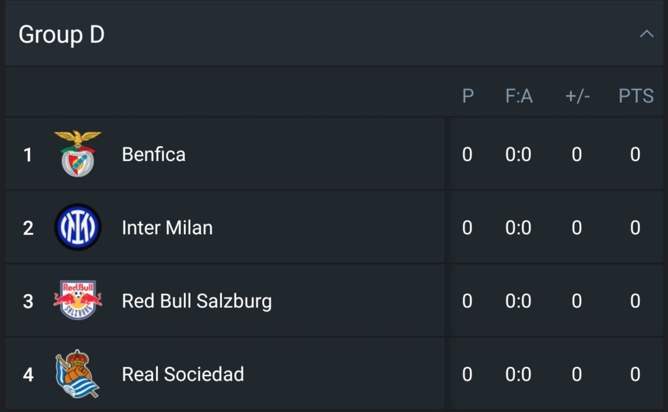
Task: Click rank number 4 in standings
Action: click(x=28, y=375)
